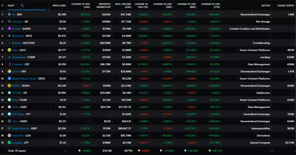Sort by LIQUID SUPPLY column header
Viewport: 296px width, 155px height.
[x=286, y=5]
